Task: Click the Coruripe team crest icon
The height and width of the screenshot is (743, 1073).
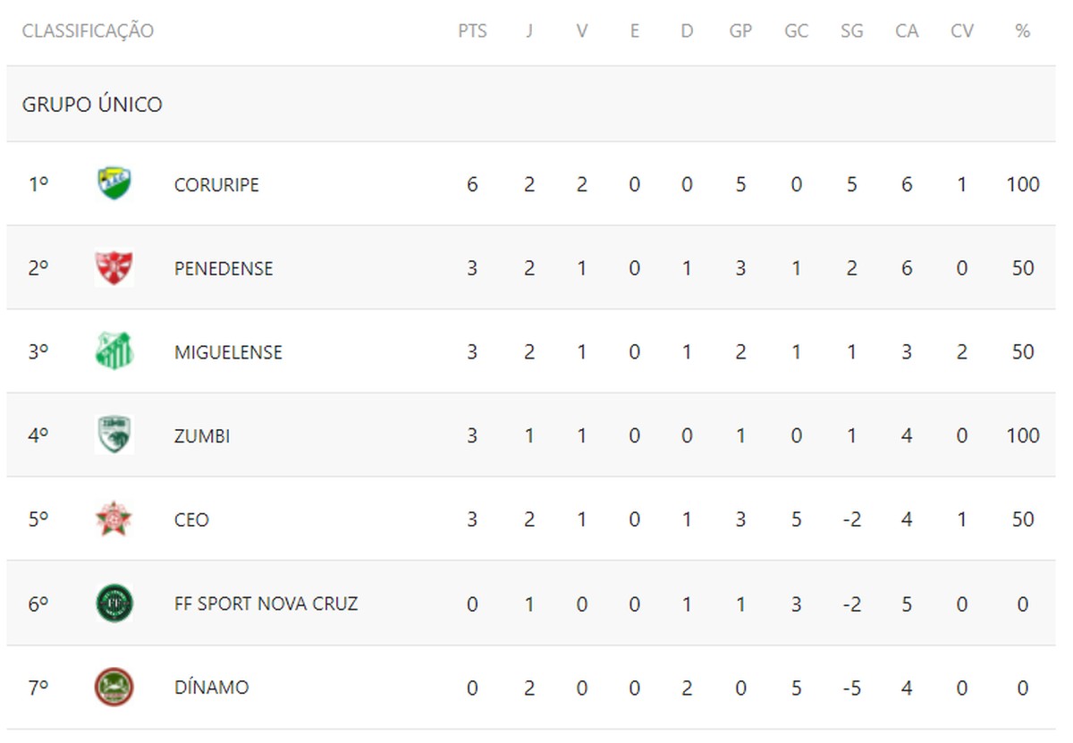Action: point(114,183)
